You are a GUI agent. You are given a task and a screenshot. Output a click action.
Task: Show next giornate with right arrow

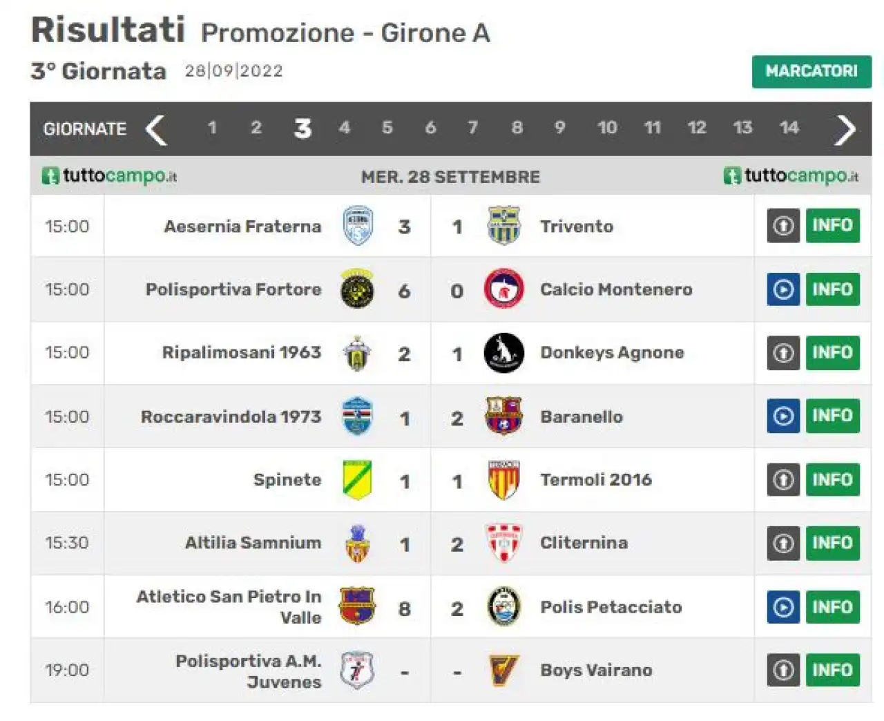(x=845, y=129)
